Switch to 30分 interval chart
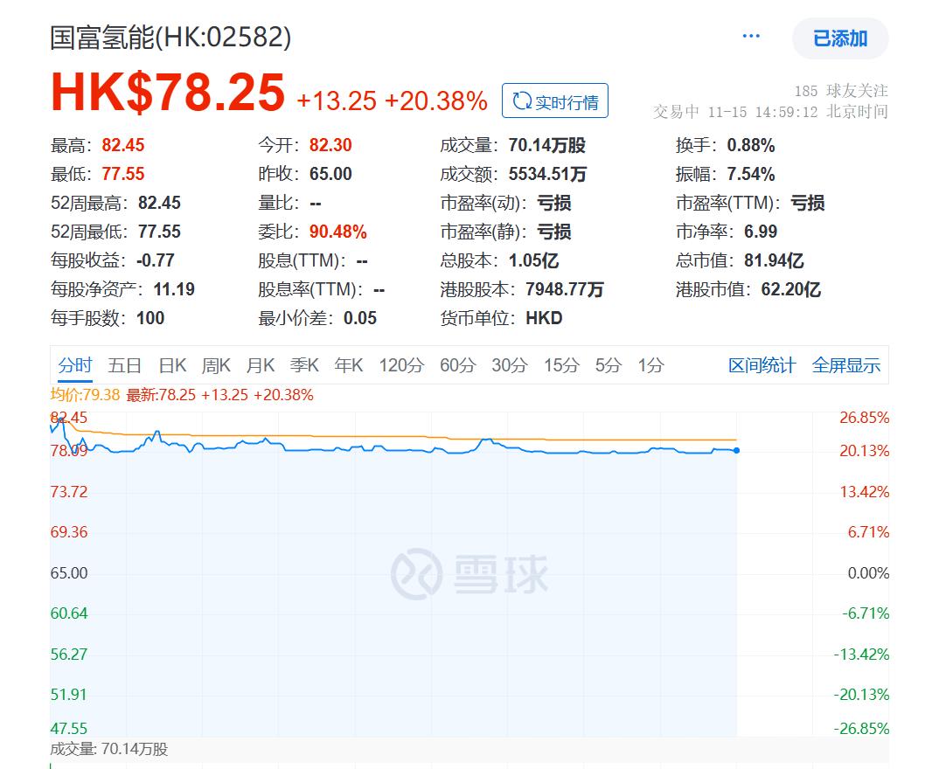Image resolution: width=932 pixels, height=769 pixels. [509, 365]
